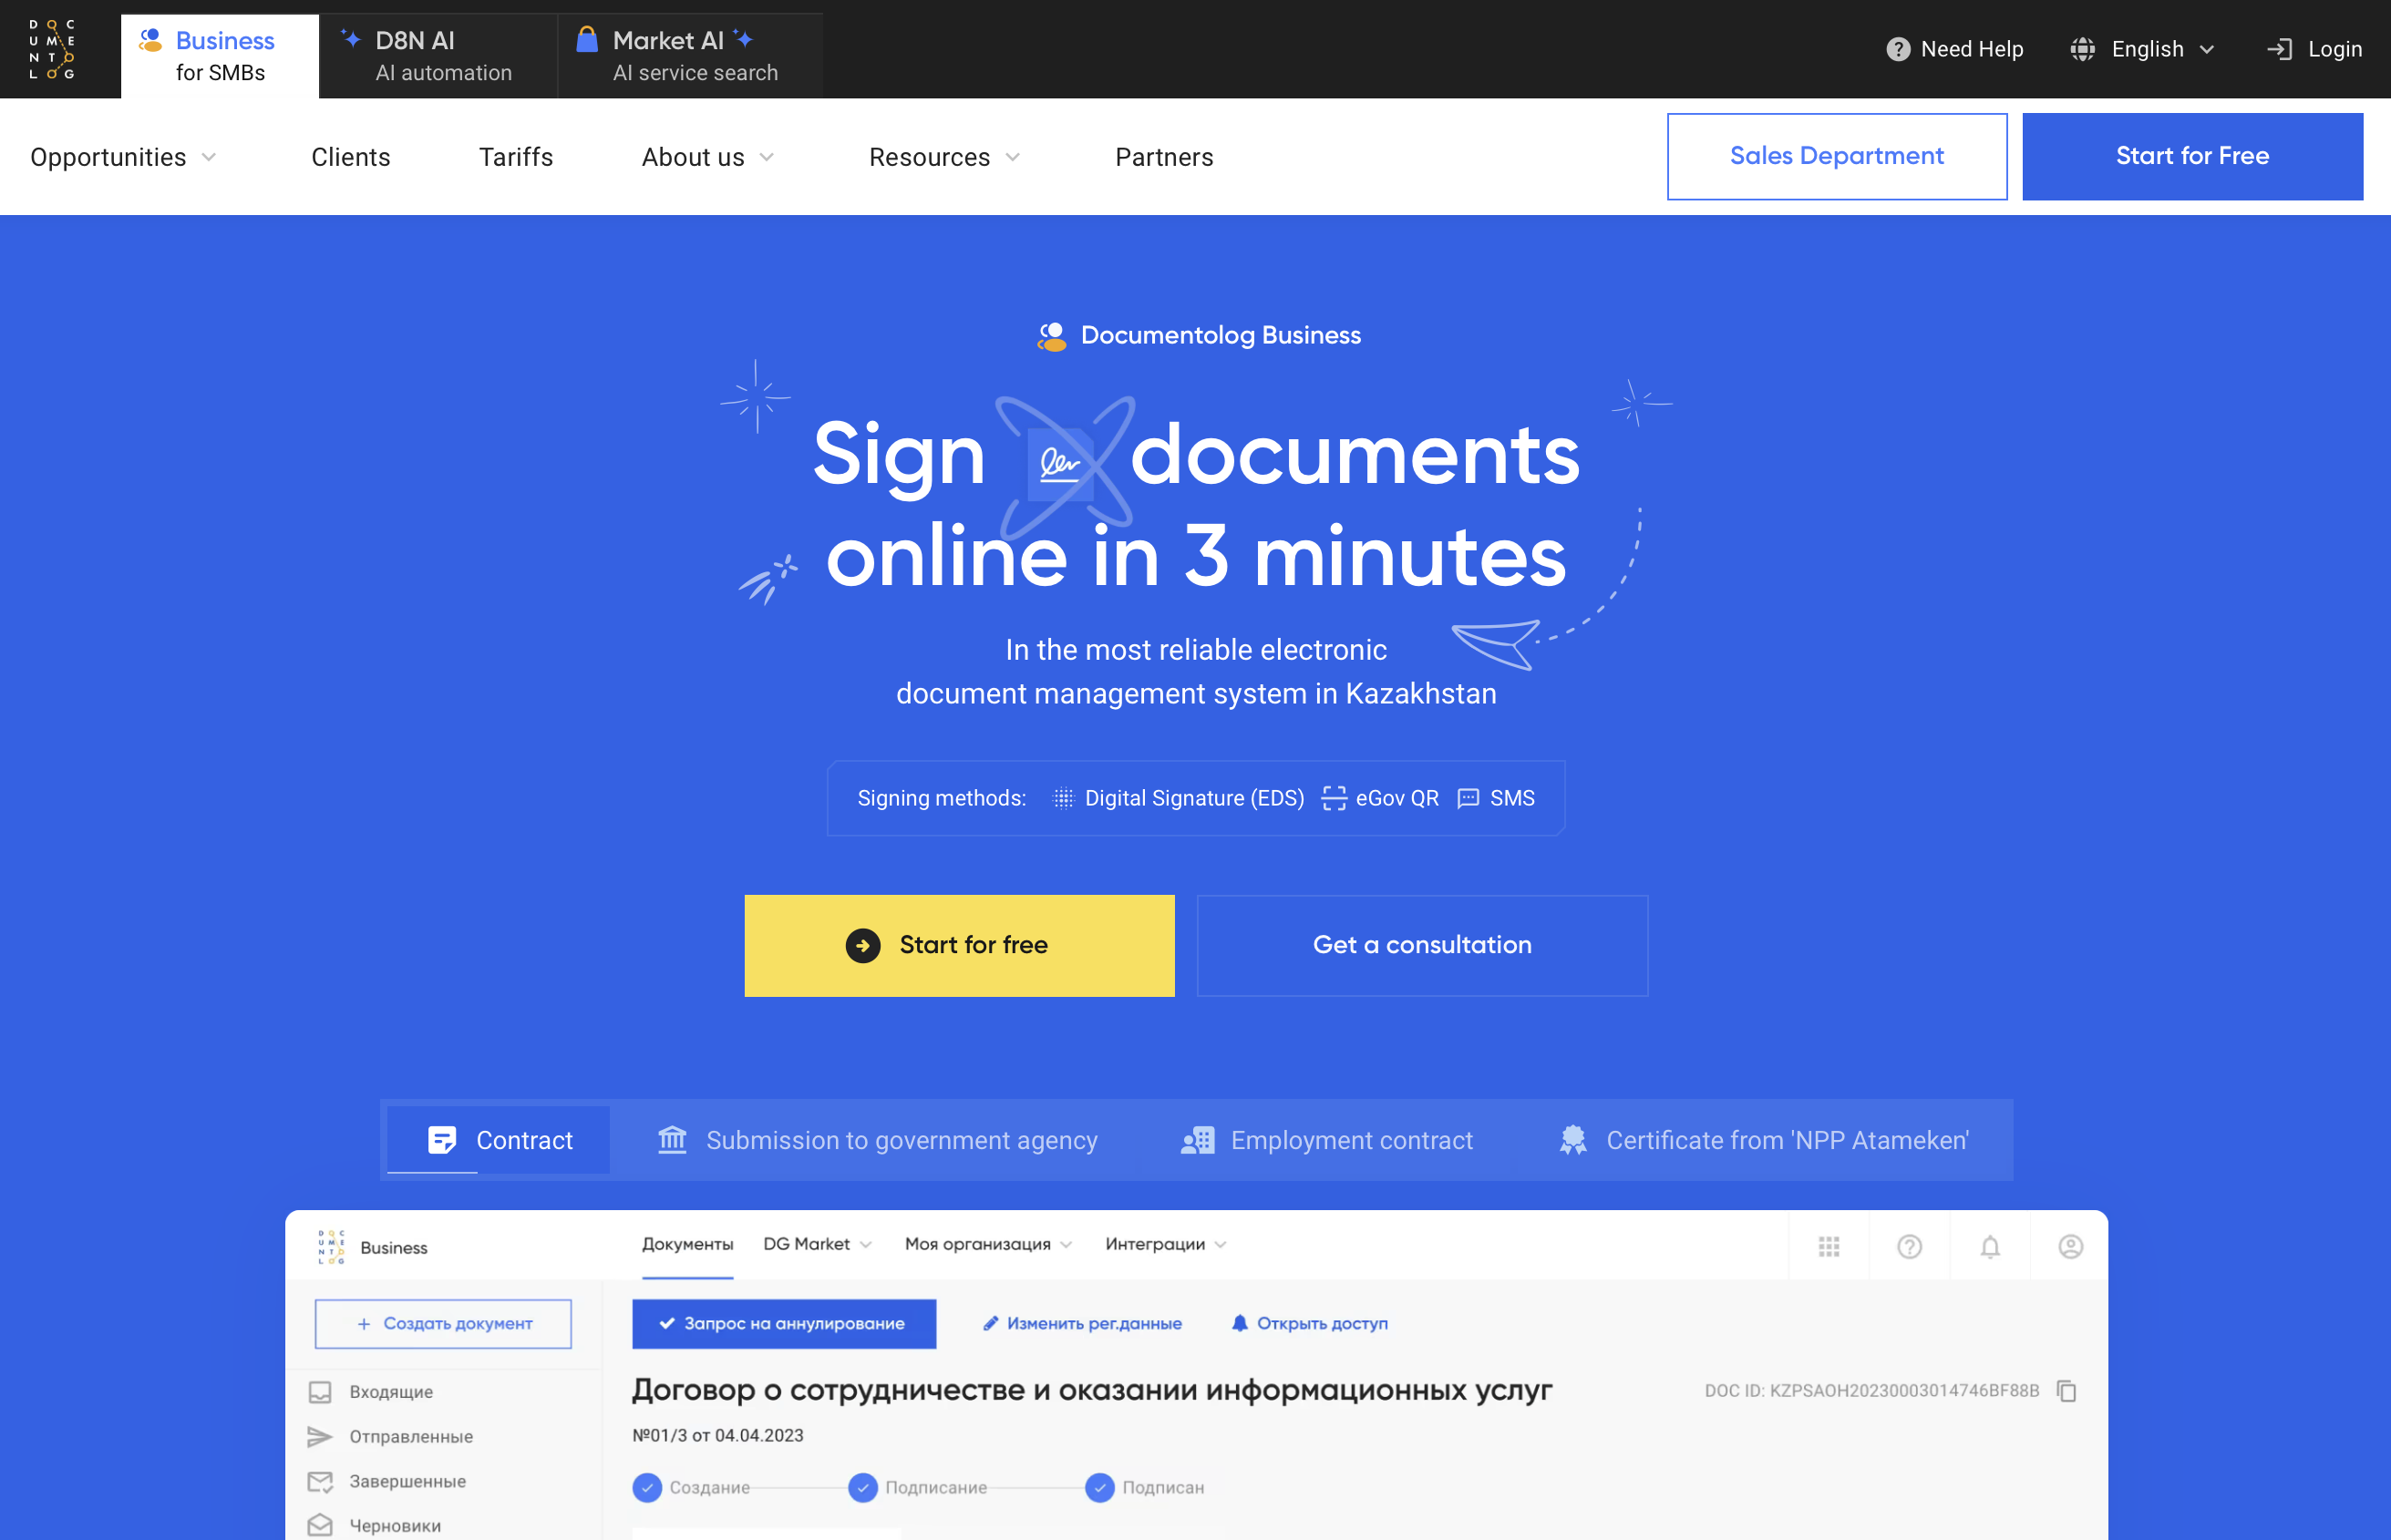Screen dimensions: 2391x1540
Task: Open the Clients page
Action: (x=350, y=157)
